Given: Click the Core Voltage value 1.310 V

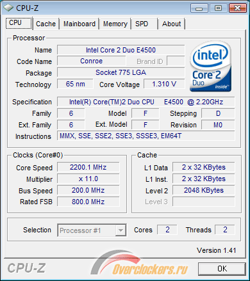Looking at the screenshot, I should coord(164,84).
